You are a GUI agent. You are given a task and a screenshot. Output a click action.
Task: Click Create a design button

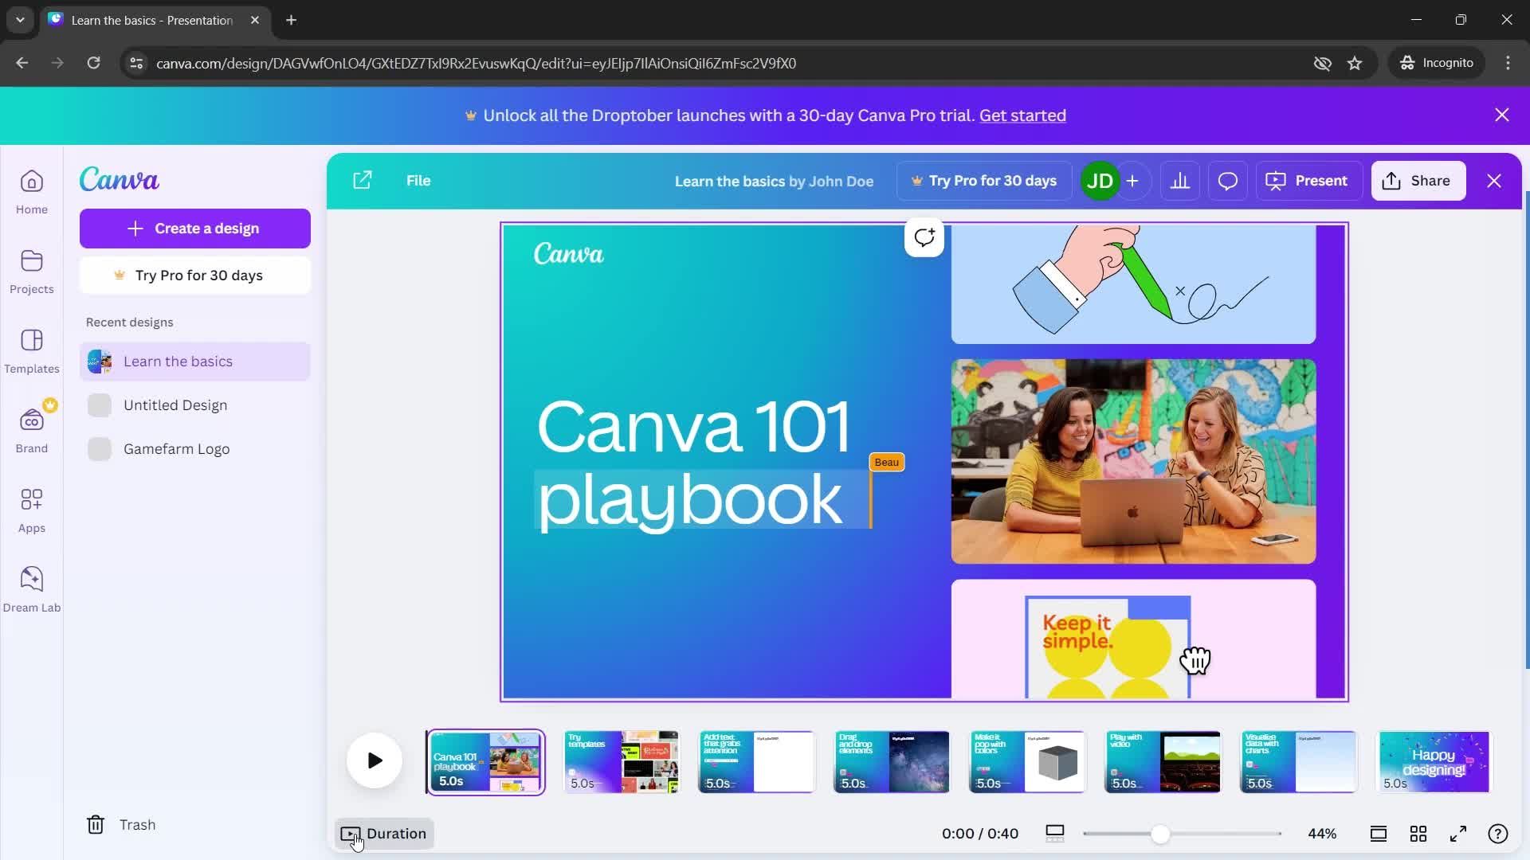[x=195, y=229]
